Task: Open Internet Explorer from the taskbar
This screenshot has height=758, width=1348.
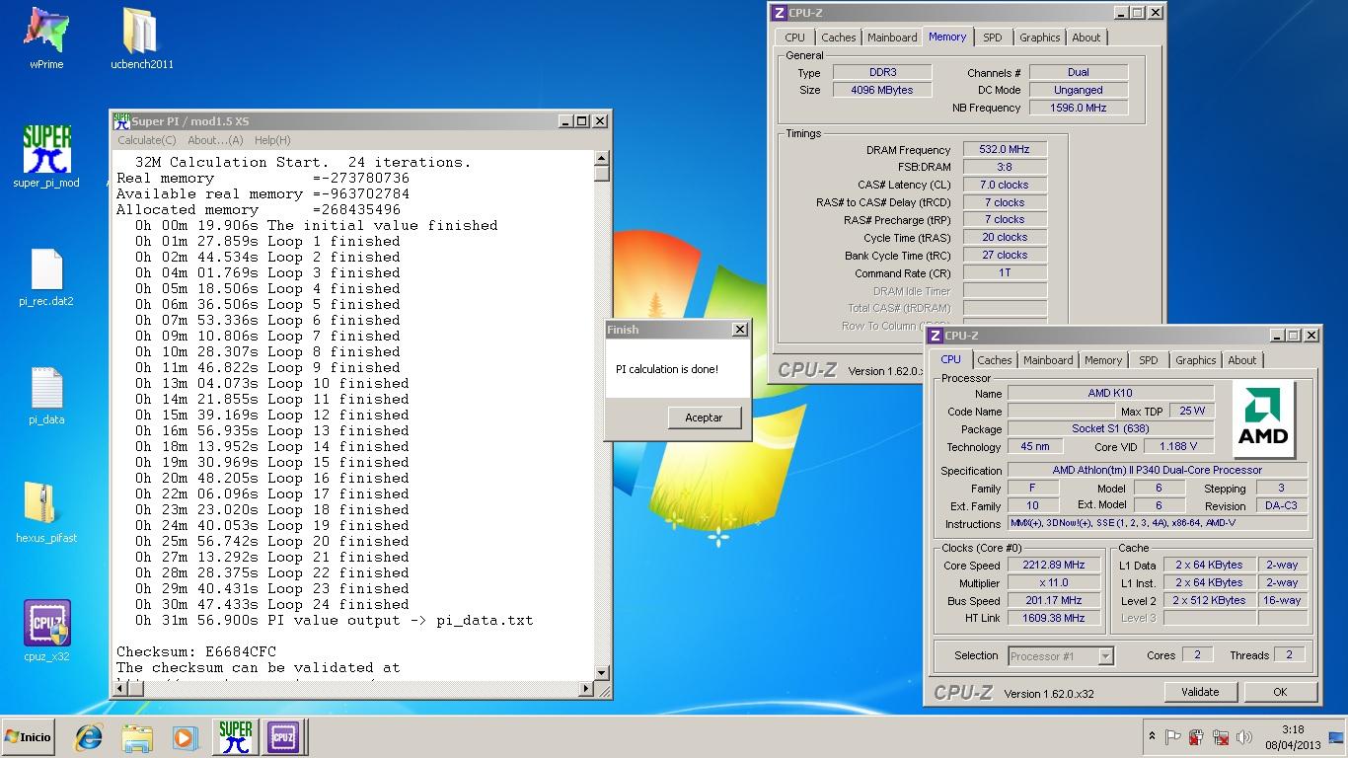Action: click(89, 737)
